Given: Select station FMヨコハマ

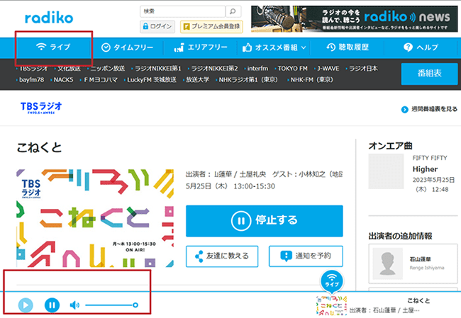Looking at the screenshot, I should click(x=101, y=80).
